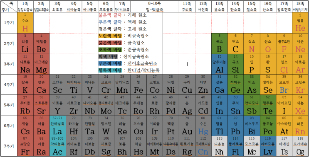This screenshot has height=157, width=309.
Task: Select the 8~10족 group header
Action: [x=155, y=6]
